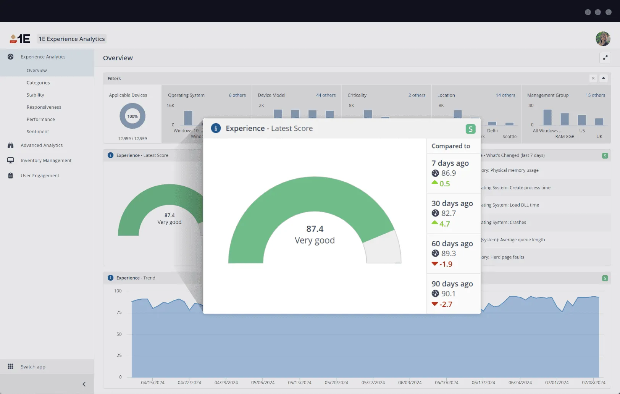The height and width of the screenshot is (394, 620).
Task: Select the Experience Analytics speedometer icon
Action: 11,57
